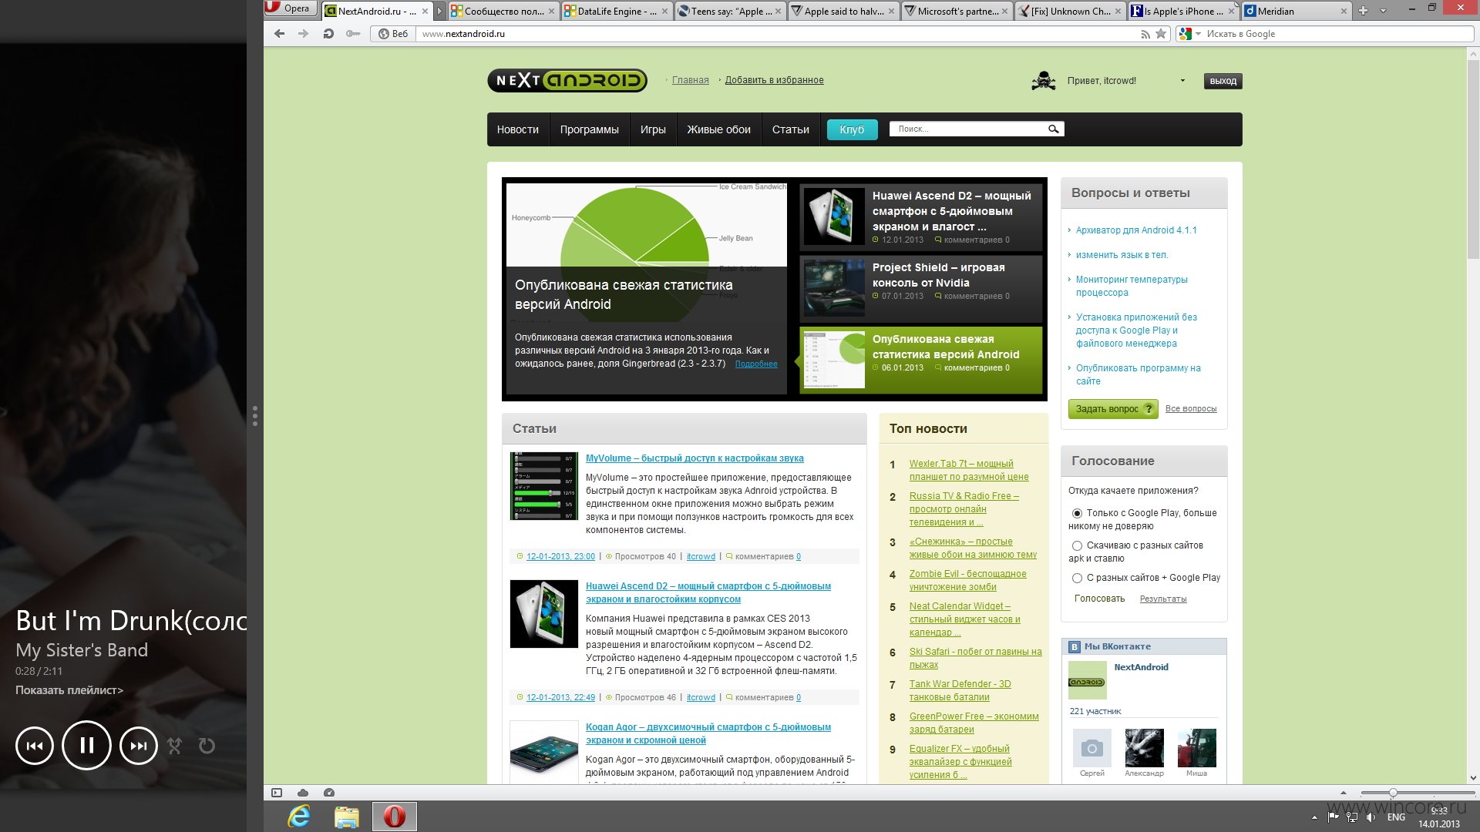Viewport: 1480px width, 832px height.
Task: Click the network tray icon
Action: (1351, 817)
